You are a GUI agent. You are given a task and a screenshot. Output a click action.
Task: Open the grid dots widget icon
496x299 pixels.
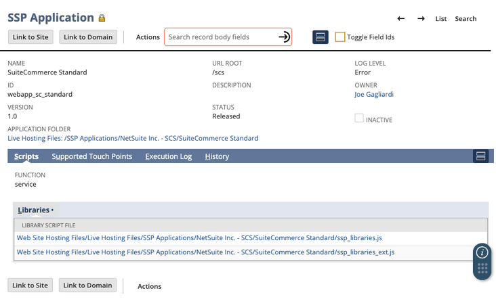tap(482, 268)
